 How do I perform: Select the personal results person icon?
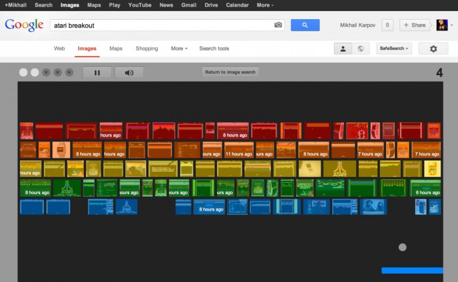343,48
